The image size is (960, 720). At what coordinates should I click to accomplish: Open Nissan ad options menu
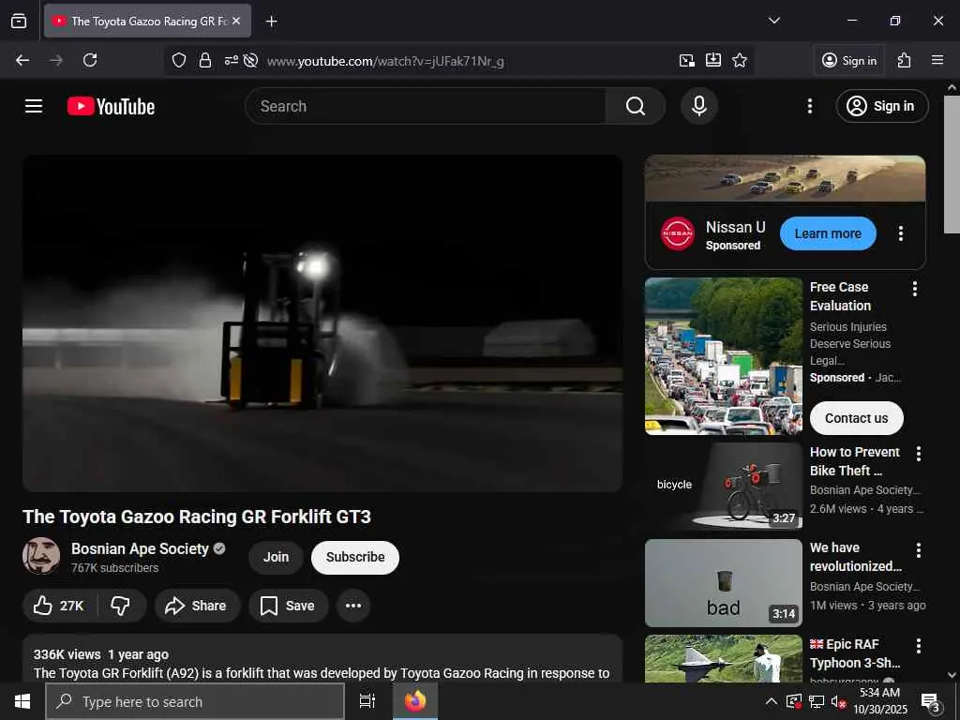pos(900,233)
